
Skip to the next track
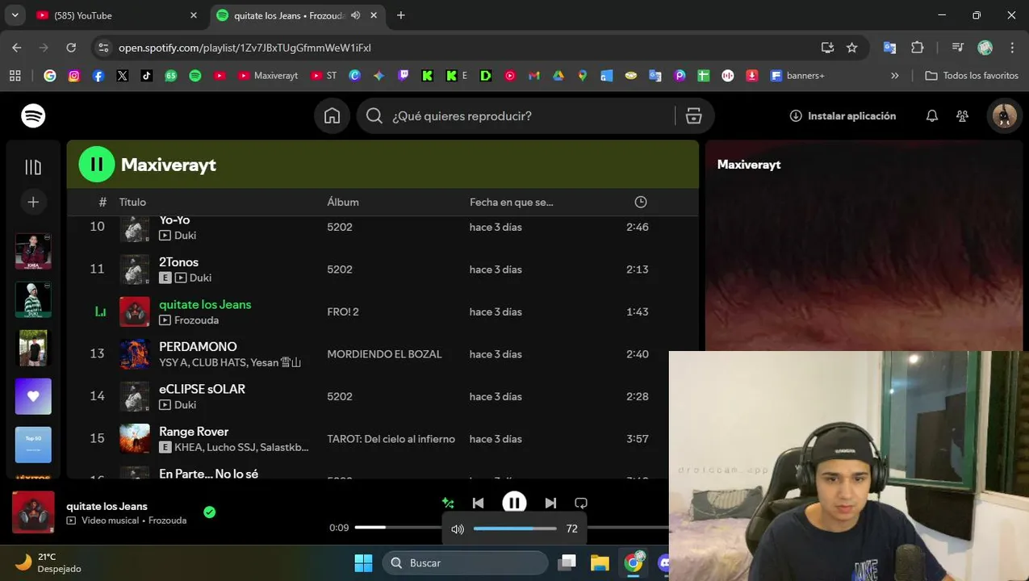point(550,503)
